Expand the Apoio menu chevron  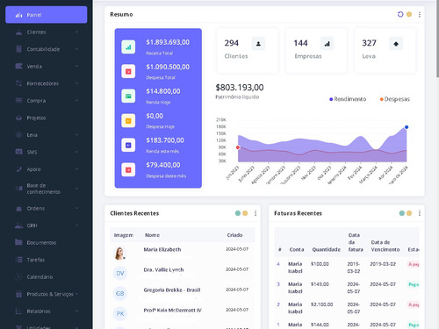(76, 169)
